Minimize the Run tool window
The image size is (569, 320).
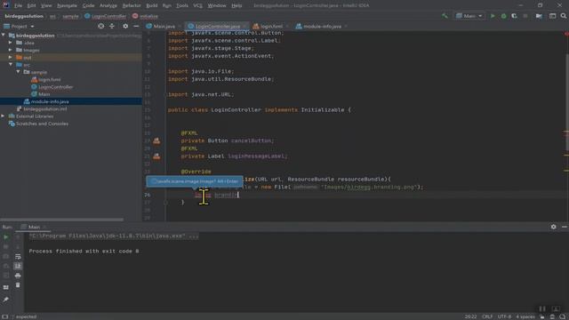[x=564, y=227]
